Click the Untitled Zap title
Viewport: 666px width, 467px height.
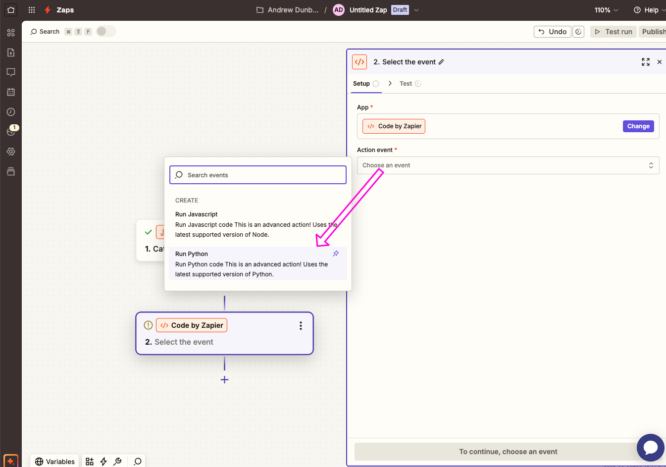pos(368,10)
